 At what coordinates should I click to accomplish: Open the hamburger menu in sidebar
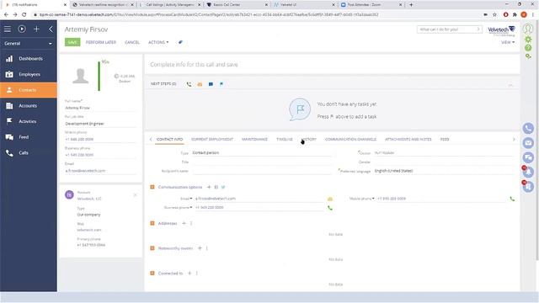pyautogui.click(x=8, y=29)
